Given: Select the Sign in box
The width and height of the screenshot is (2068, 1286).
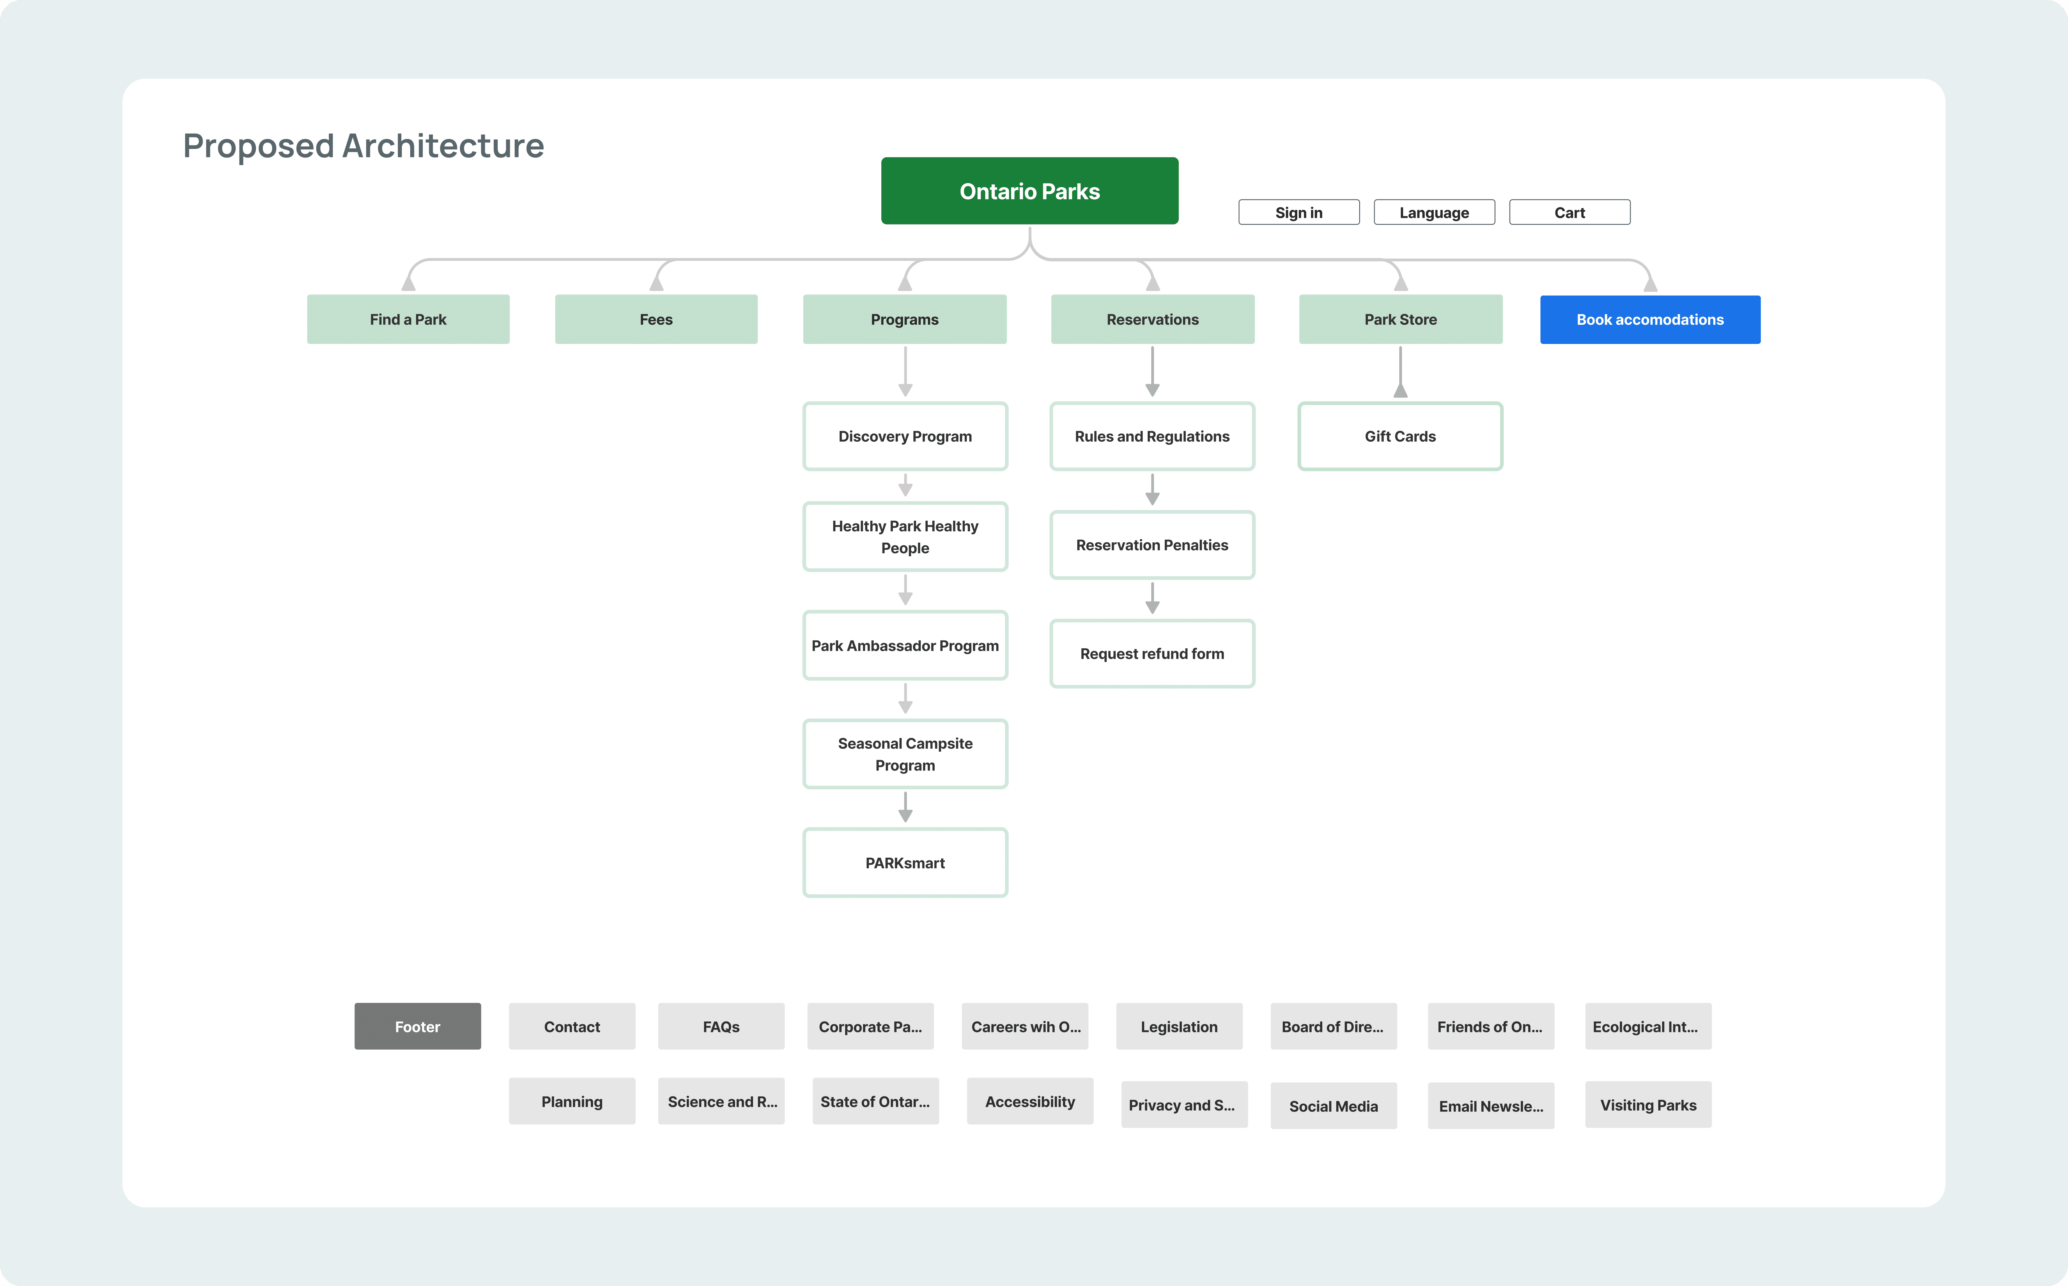Looking at the screenshot, I should coord(1298,213).
